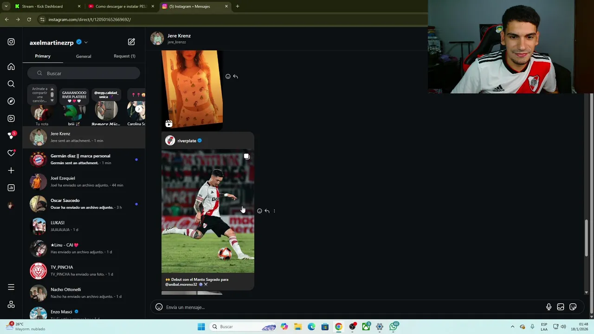Open the Chrome tab search dropdown
Viewport: 594px width, 334px height.
tap(6, 6)
